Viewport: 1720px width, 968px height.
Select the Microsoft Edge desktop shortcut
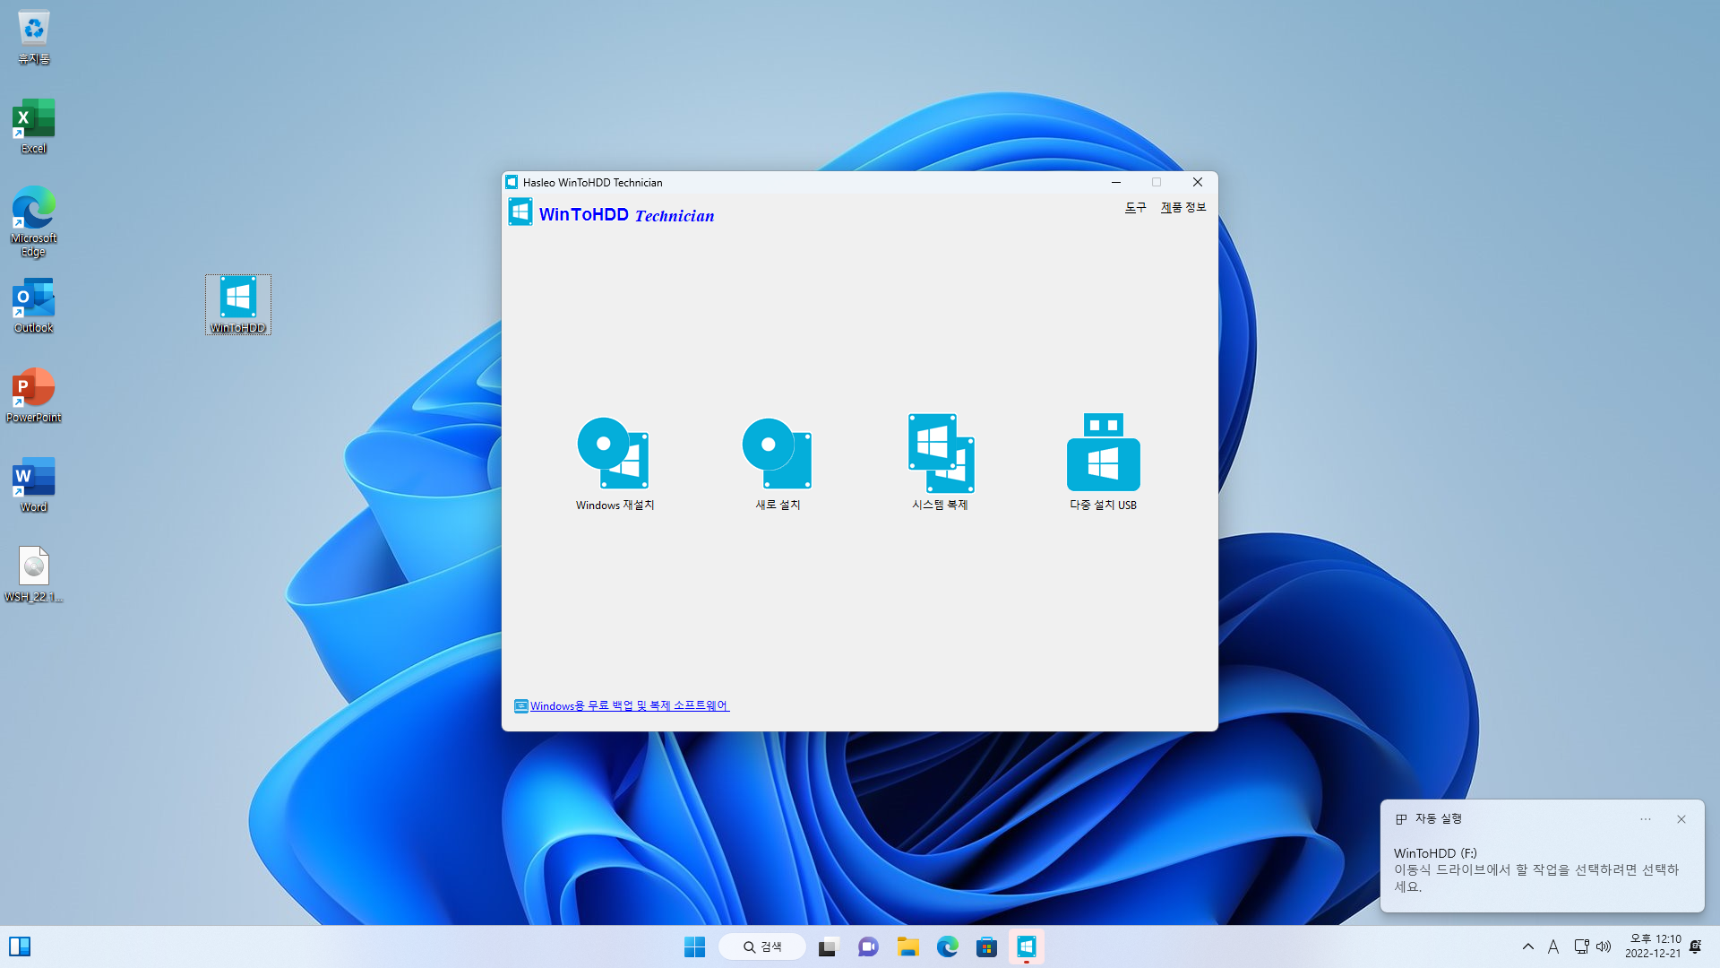tap(34, 221)
